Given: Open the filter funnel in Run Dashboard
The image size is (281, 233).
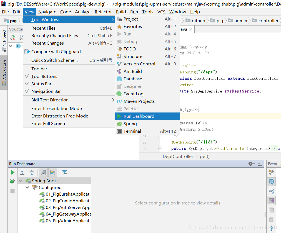Looking at the screenshot, I should [64, 172].
